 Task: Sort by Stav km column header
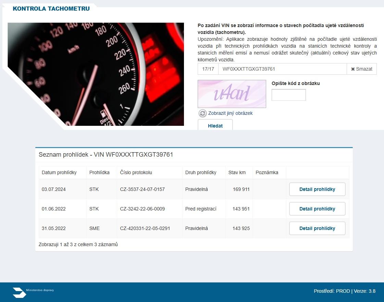tap(237, 172)
